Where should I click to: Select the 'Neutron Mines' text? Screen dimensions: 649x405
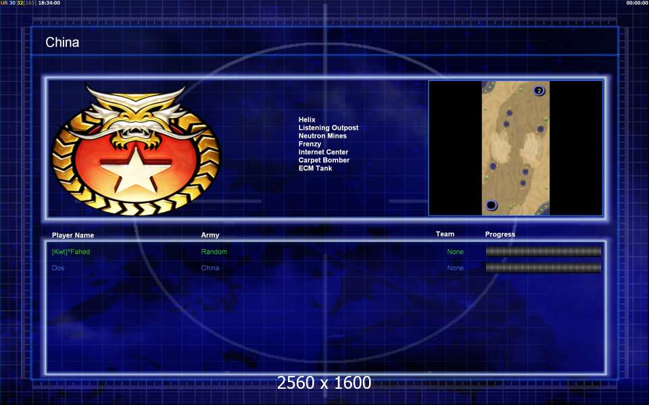click(322, 136)
